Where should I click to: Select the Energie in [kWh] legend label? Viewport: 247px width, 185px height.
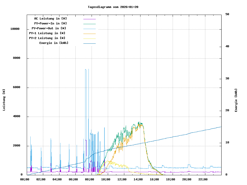point(54,43)
